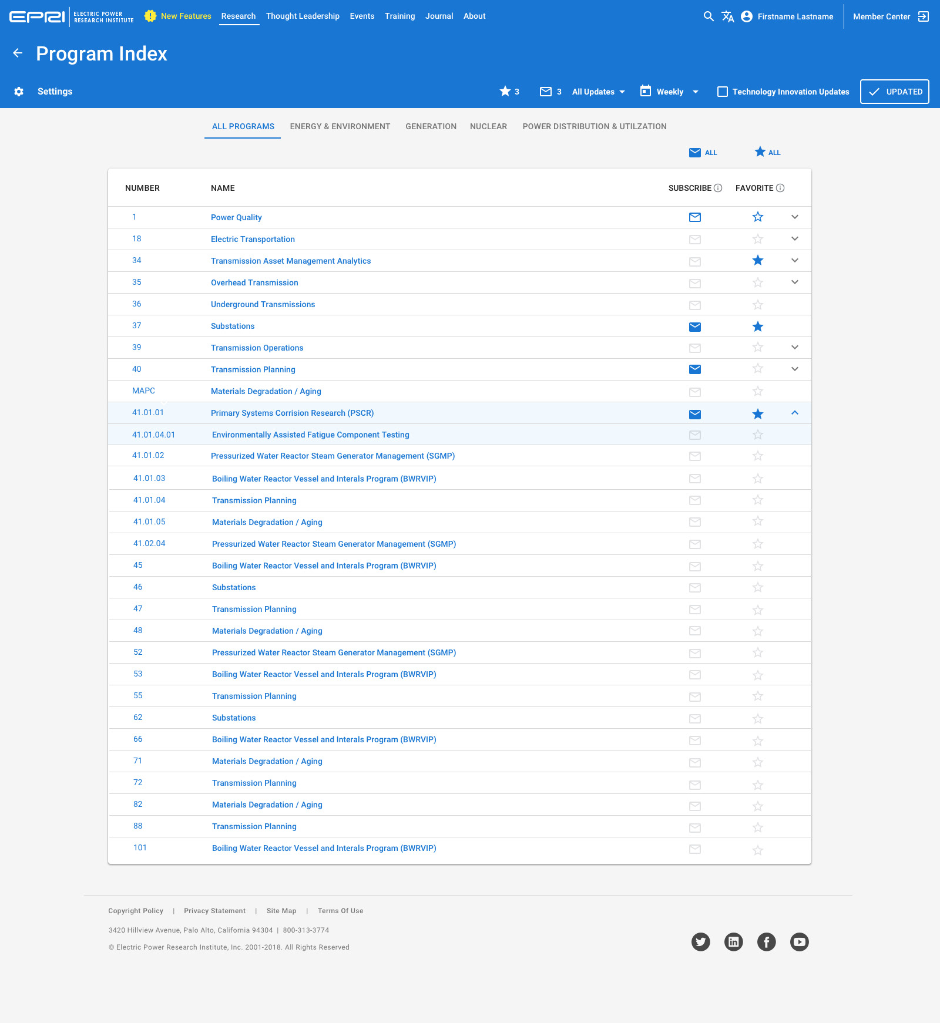The height and width of the screenshot is (1023, 940).
Task: Open Site Map footer link
Action: [x=281, y=911]
